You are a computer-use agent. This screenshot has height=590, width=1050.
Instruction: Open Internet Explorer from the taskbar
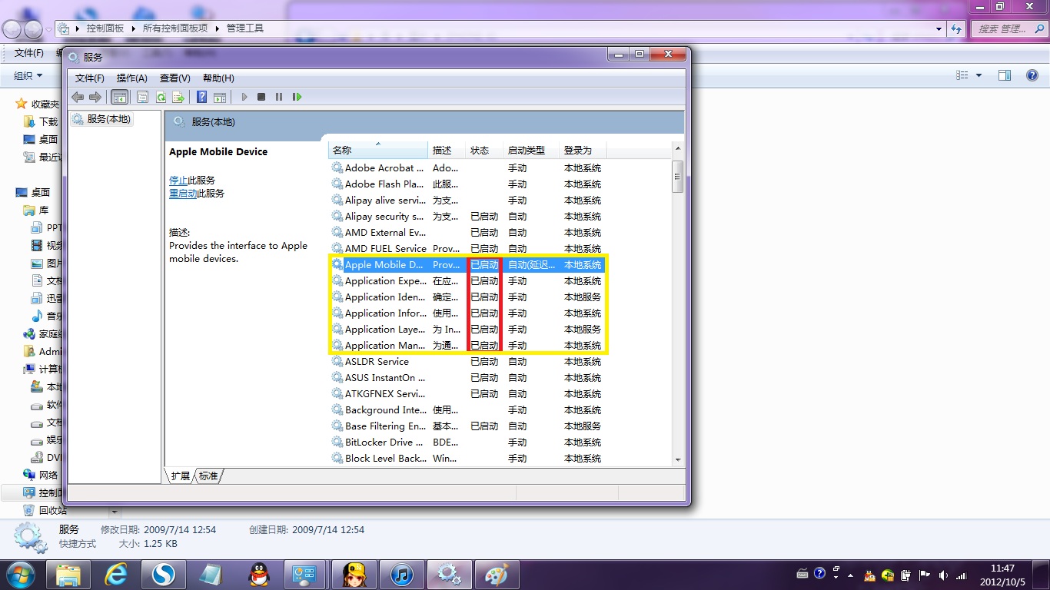pos(117,574)
